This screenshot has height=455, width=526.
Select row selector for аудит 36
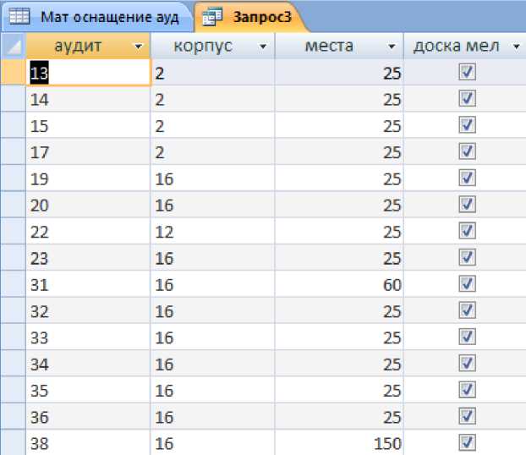(14, 417)
